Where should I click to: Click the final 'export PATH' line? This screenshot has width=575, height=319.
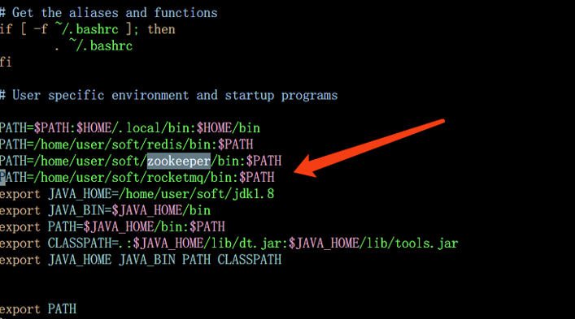pyautogui.click(x=38, y=309)
